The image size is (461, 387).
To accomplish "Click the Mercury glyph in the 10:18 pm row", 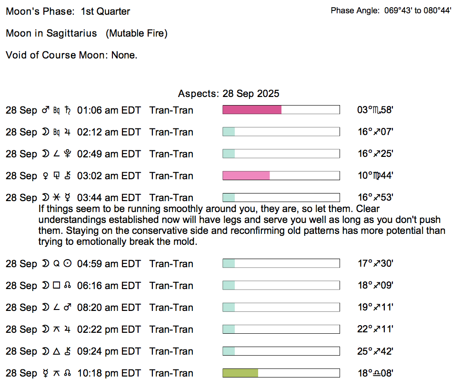I will pyautogui.click(x=46, y=373).
